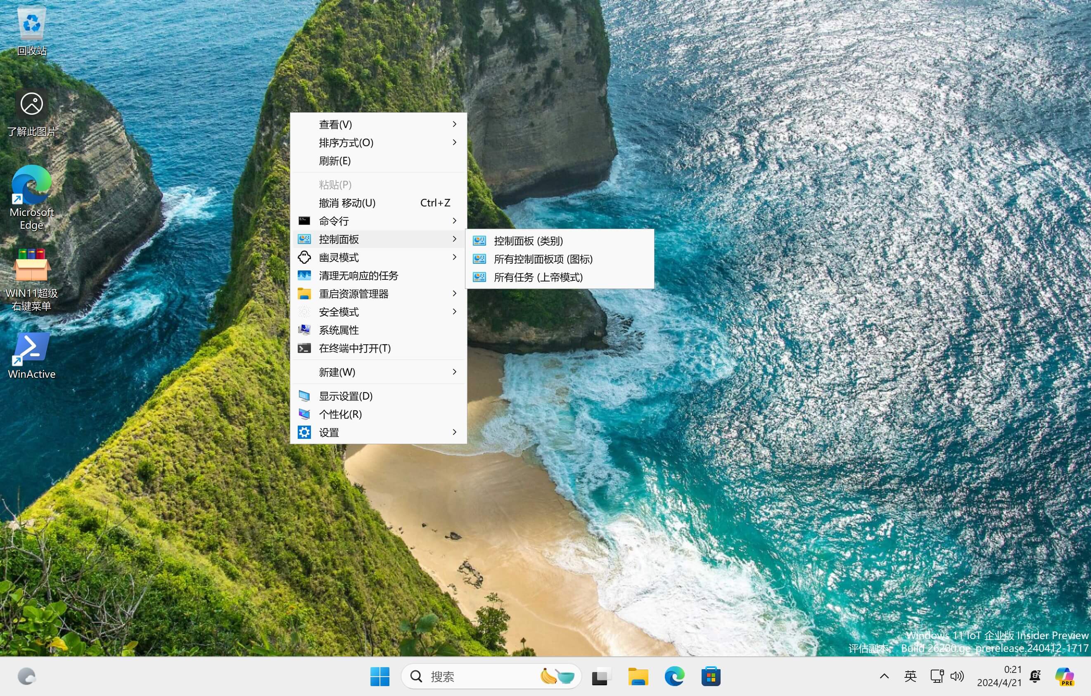Select 刷新(E) from context menu
Viewport: 1091px width, 696px height.
[334, 161]
